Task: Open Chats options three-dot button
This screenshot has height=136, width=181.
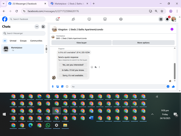Action: pos(37,26)
